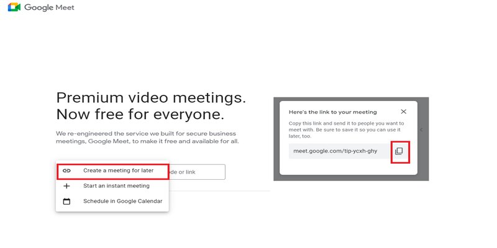The height and width of the screenshot is (248, 497).
Task: Click the plus icon beside instant meeting
Action: pos(66,186)
